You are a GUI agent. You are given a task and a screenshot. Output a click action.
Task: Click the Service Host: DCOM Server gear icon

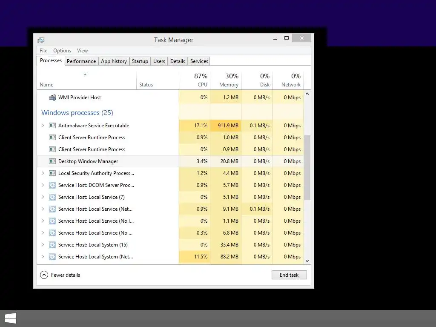[52, 185]
